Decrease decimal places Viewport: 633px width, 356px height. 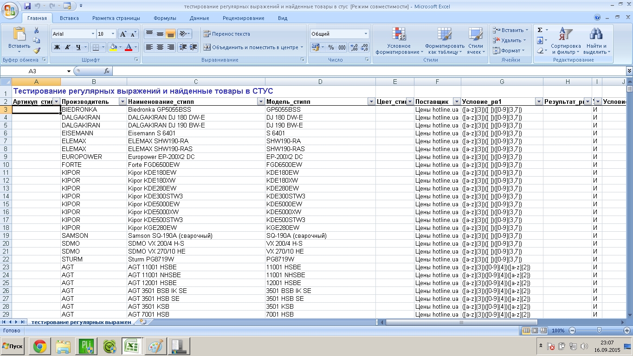pos(364,47)
